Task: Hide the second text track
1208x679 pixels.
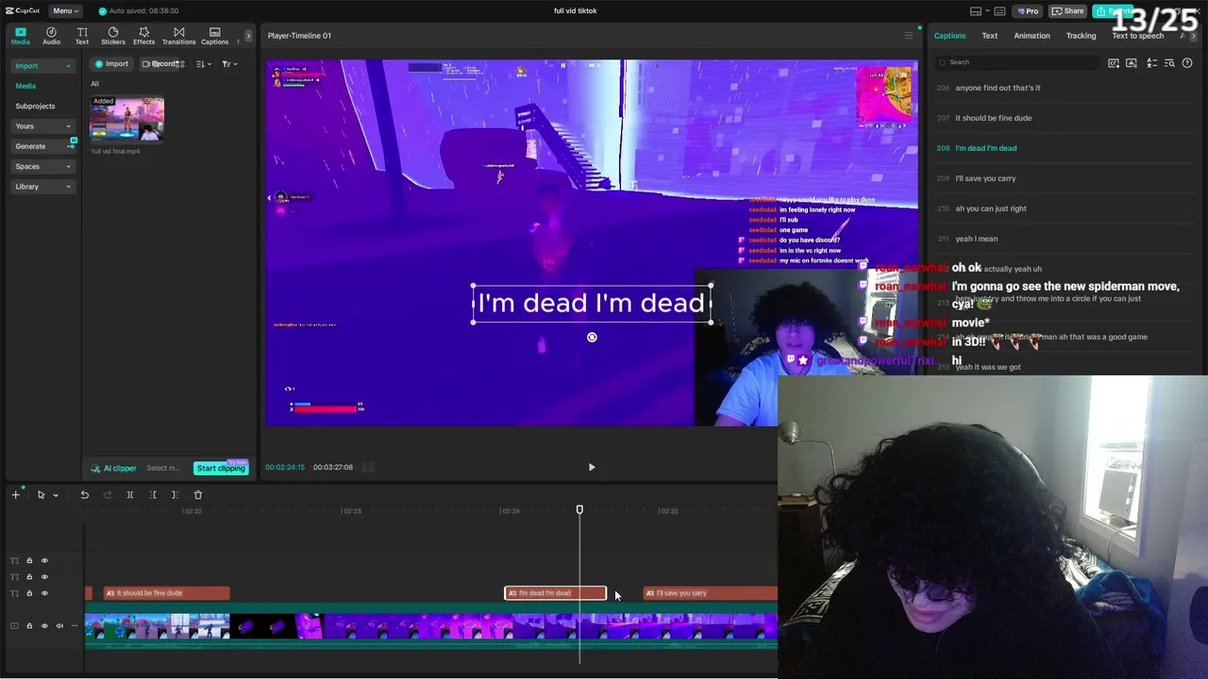Action: coord(44,576)
